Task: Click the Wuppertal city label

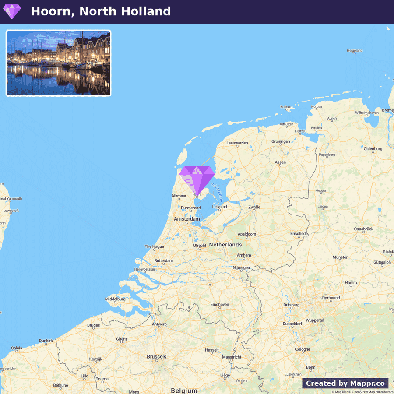Action: 315,320
